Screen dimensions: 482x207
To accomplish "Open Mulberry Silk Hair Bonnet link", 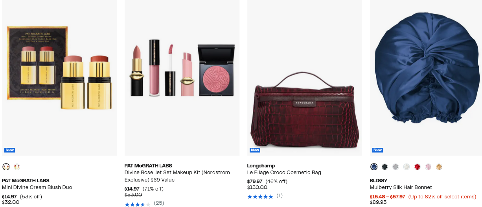I will click(401, 187).
